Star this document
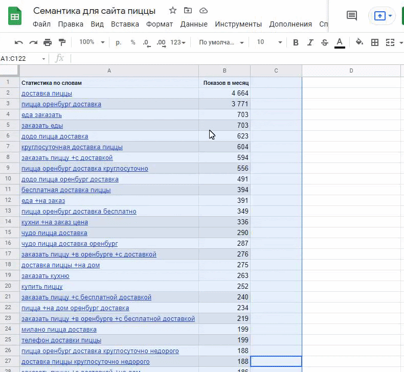Viewport: 404px width, 372px height. (173, 11)
